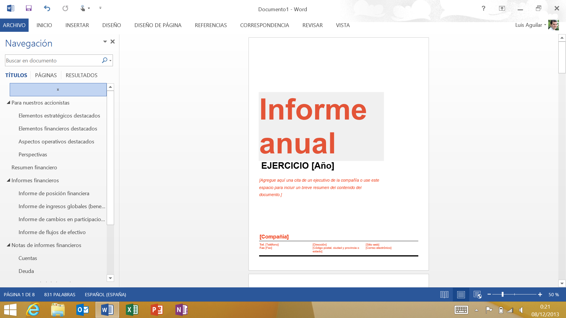Collapse 'Para nuestros accionistas' heading
This screenshot has width=566, height=318.
click(9, 102)
